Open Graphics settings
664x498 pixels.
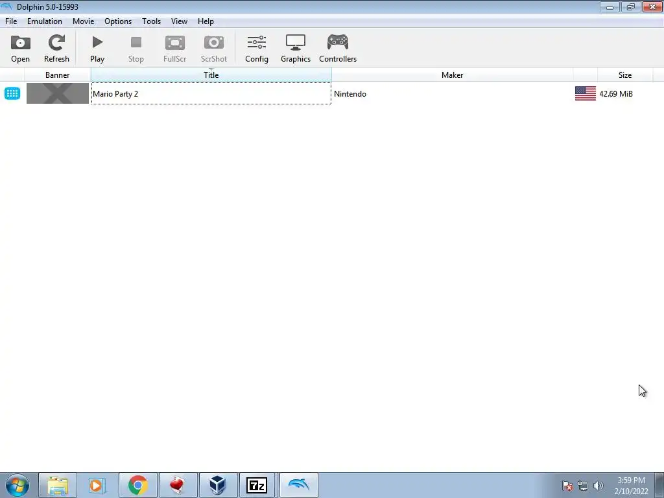click(x=296, y=48)
